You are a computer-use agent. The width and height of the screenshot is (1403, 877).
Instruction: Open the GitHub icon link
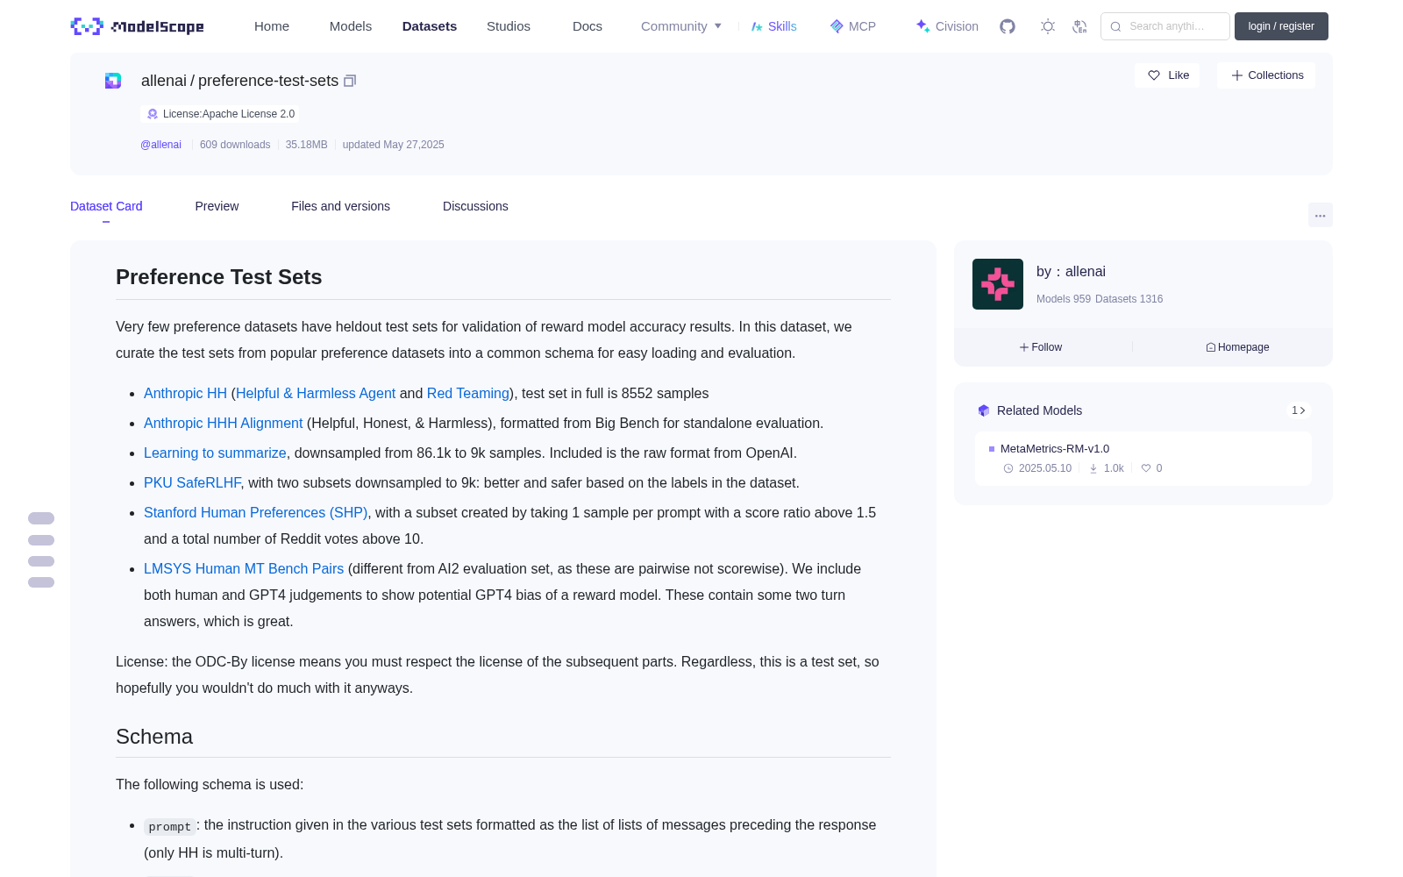(1008, 26)
